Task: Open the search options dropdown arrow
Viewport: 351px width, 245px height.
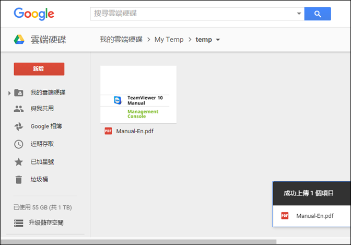Action: coord(299,14)
